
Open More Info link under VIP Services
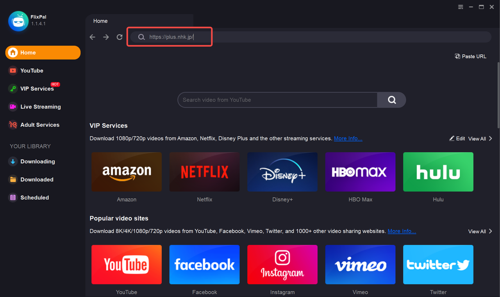click(x=348, y=139)
